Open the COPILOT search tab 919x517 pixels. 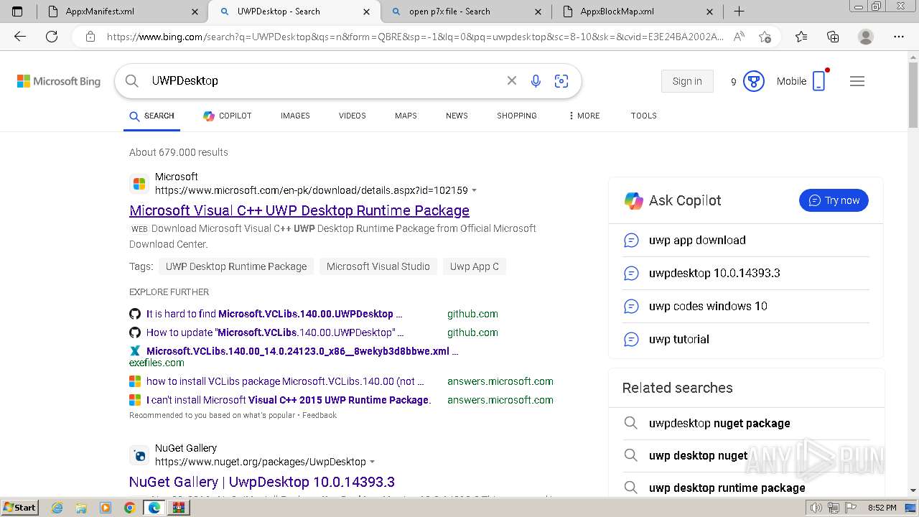[227, 116]
